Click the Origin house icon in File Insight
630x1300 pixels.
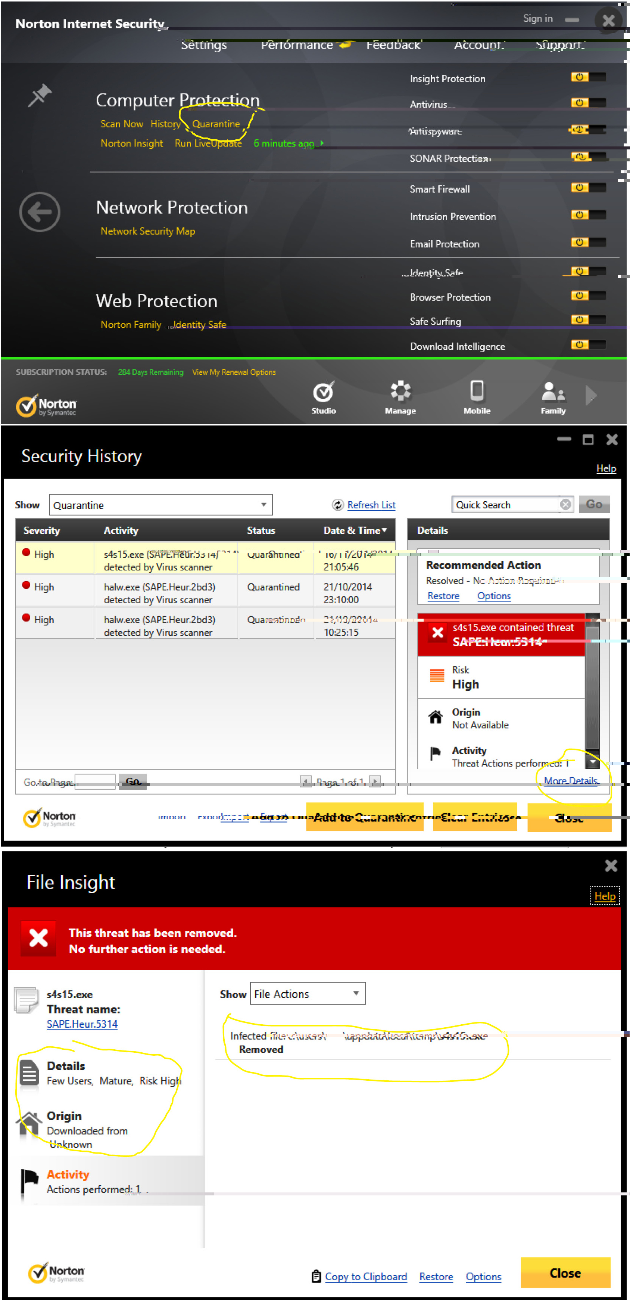29,1124
